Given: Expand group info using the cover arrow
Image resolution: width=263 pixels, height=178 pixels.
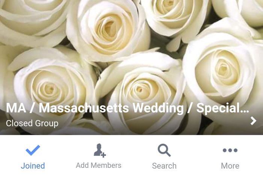Looking at the screenshot, I should click(x=253, y=121).
